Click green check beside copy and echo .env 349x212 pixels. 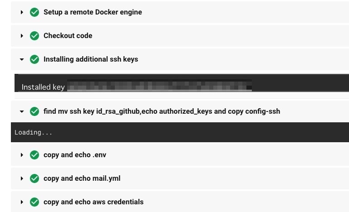pos(34,155)
